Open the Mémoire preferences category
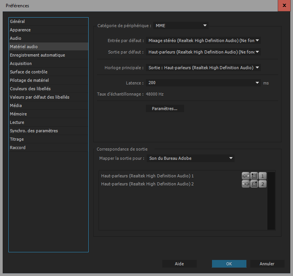 (18, 114)
